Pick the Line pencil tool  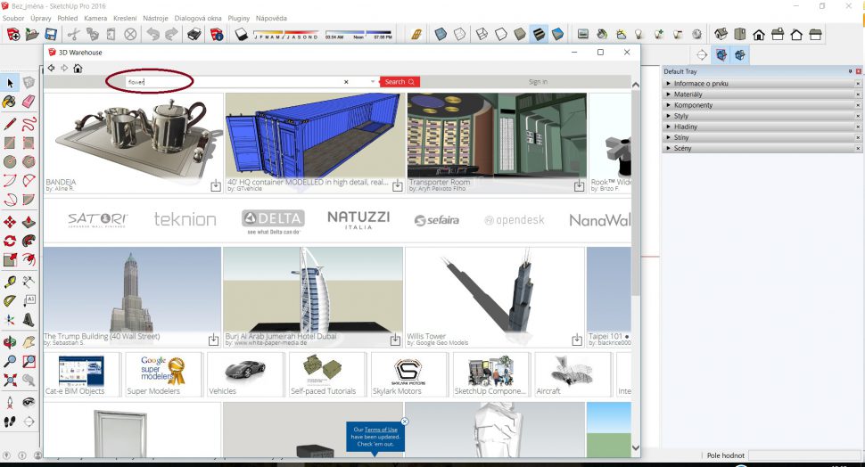pos(10,124)
